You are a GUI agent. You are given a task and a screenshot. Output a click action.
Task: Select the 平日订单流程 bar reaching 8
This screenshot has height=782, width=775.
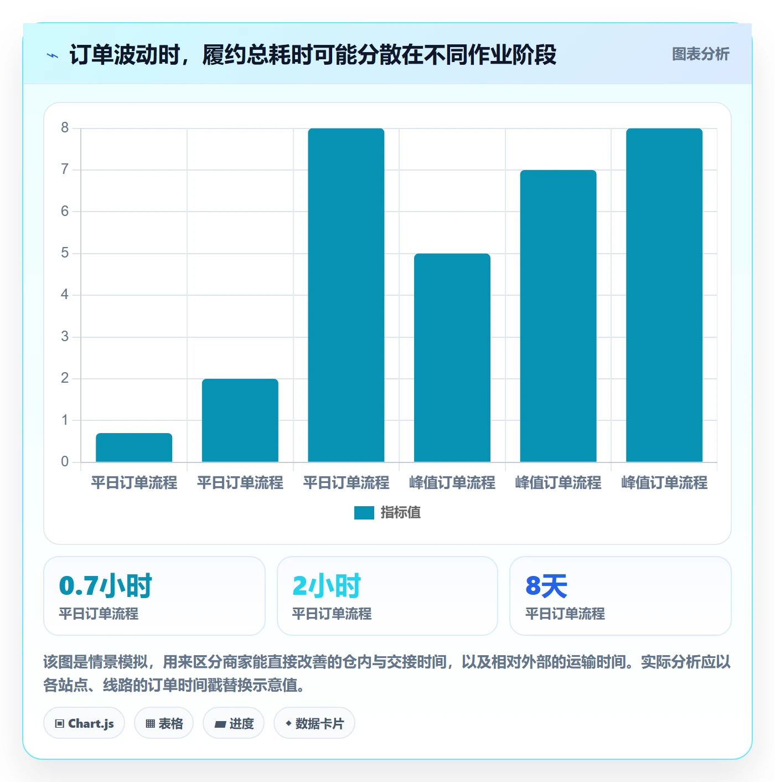click(x=346, y=295)
